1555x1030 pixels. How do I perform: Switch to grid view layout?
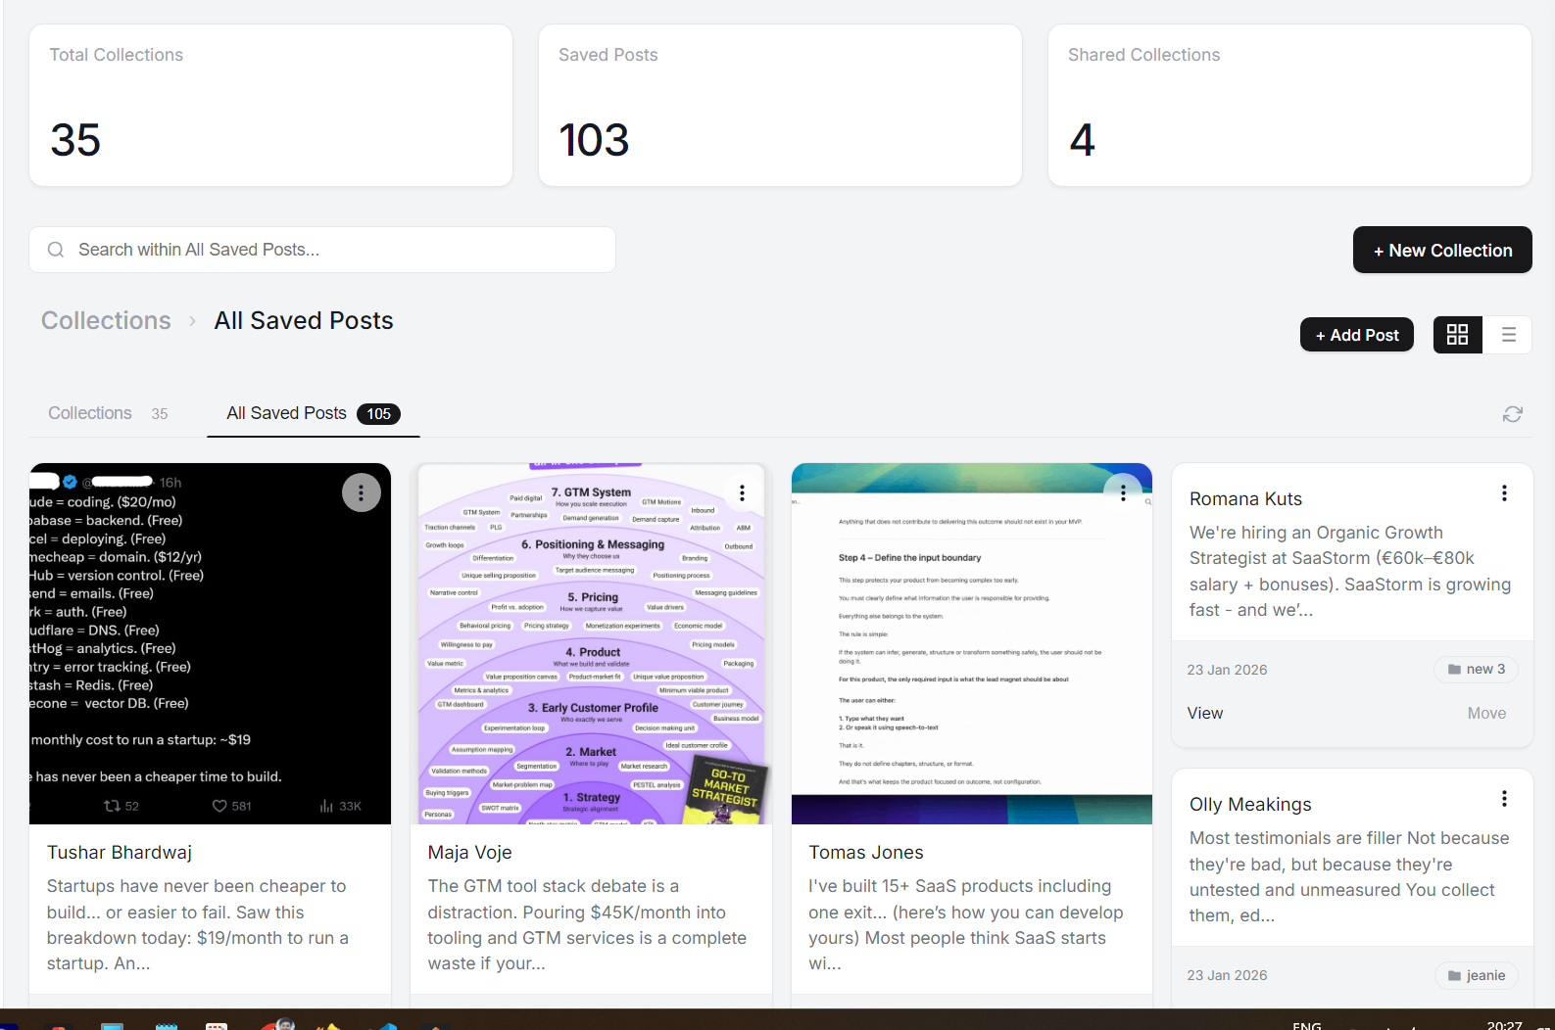point(1457,335)
